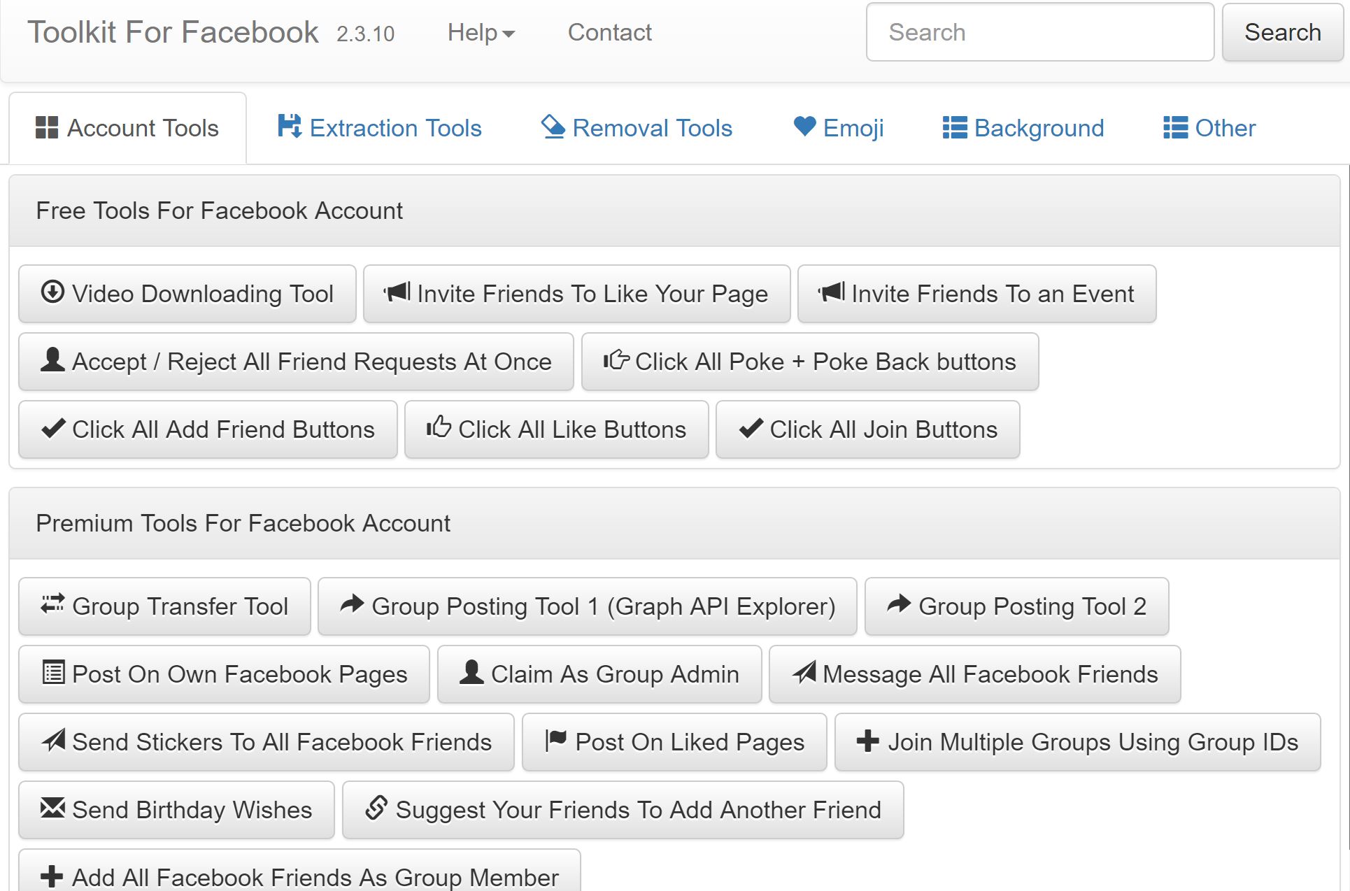Click the transfer arrows icon on Group Transfer Tool
The width and height of the screenshot is (1350, 891).
[52, 604]
